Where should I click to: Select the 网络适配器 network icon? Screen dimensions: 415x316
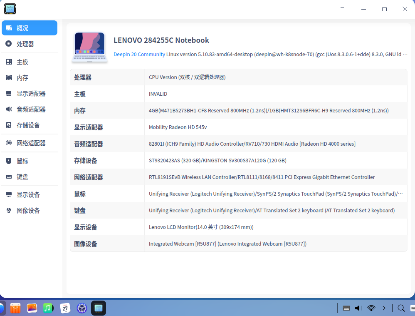(x=9, y=143)
